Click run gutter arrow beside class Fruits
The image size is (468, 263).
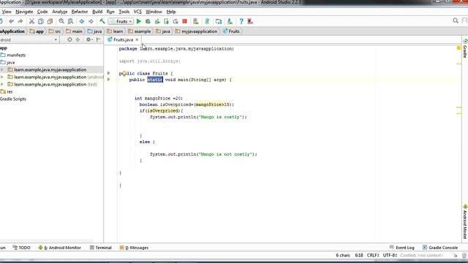[109, 73]
